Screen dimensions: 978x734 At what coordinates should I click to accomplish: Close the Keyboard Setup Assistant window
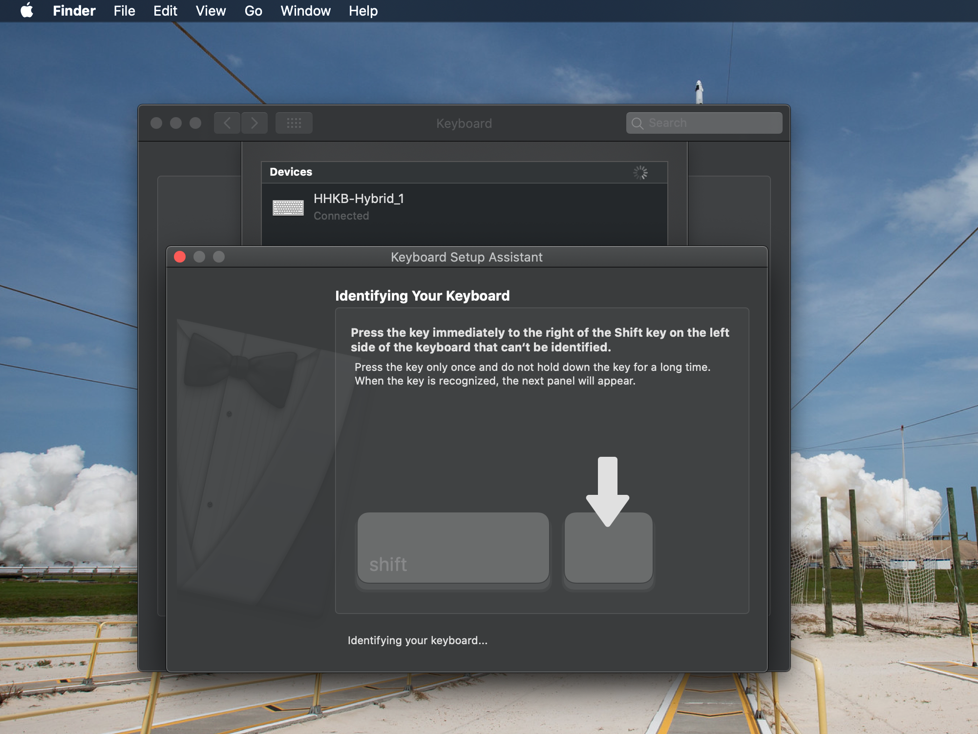click(x=180, y=257)
